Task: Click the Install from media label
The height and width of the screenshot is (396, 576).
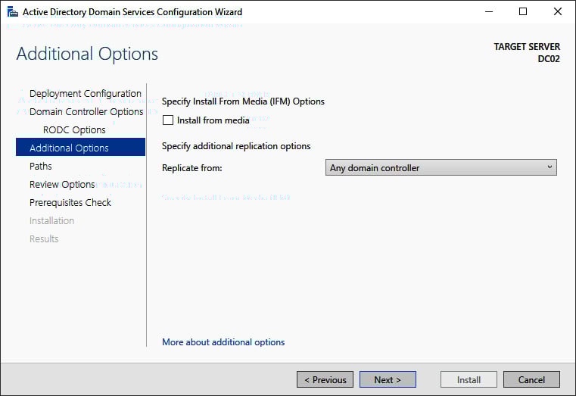Action: (213, 120)
